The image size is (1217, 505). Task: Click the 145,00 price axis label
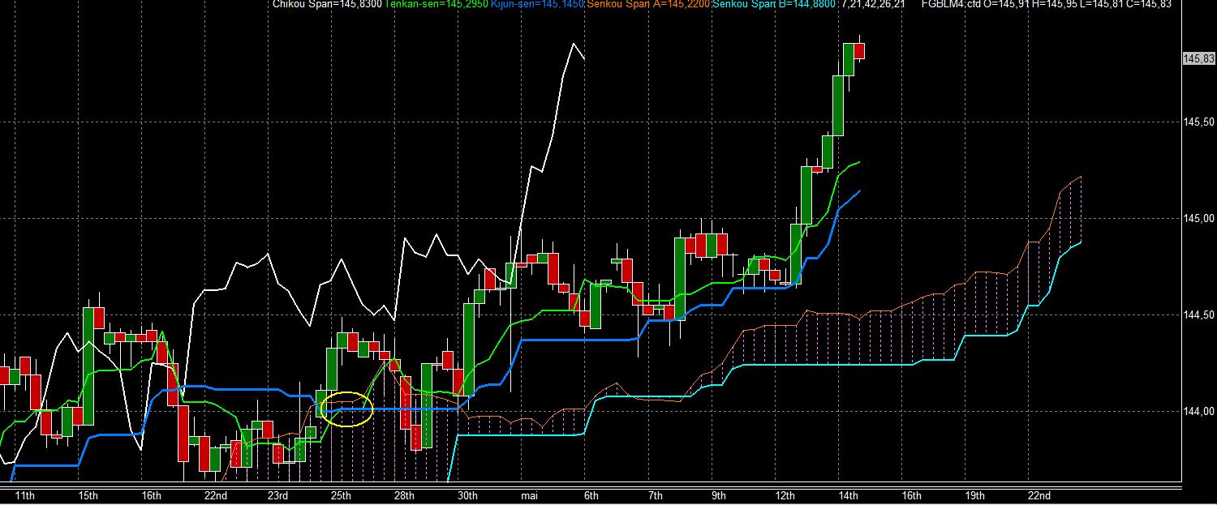1198,218
